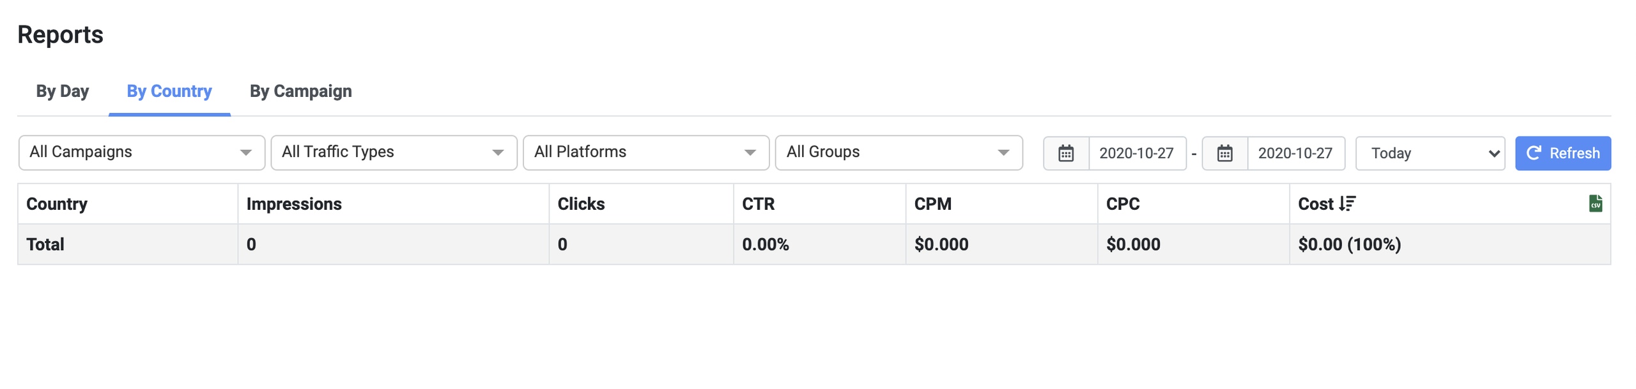Click the CTR column header
Viewport: 1636px width, 389px height.
tap(758, 204)
